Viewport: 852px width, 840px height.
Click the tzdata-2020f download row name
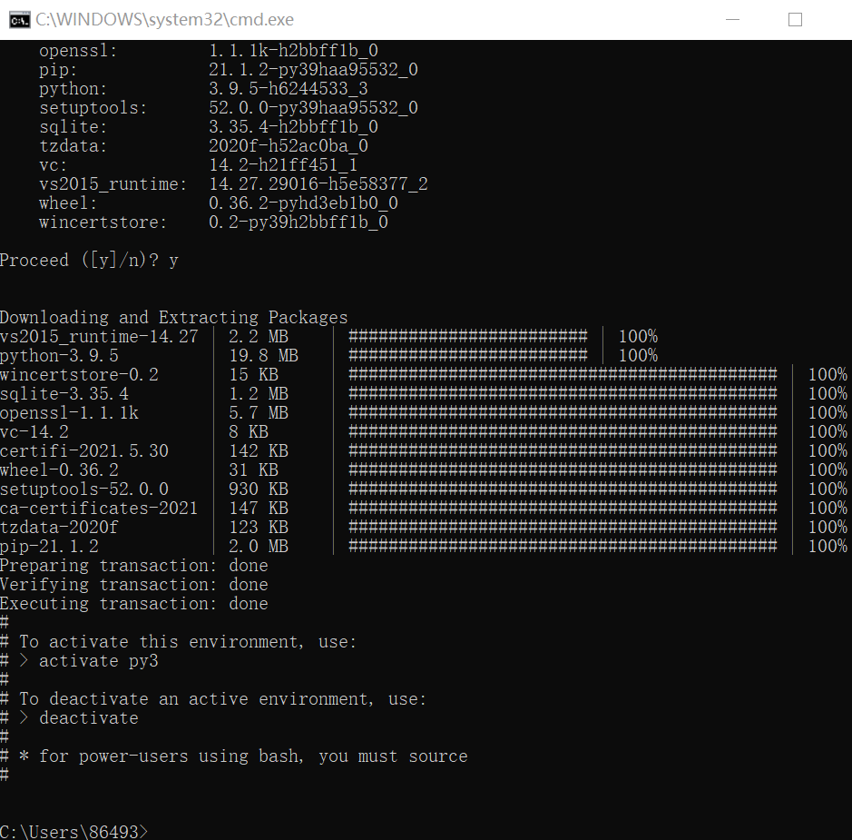pos(59,527)
